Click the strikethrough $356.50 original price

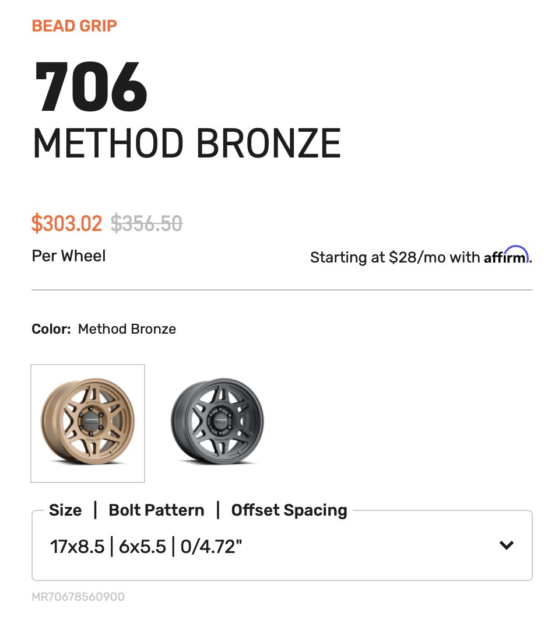tap(146, 223)
